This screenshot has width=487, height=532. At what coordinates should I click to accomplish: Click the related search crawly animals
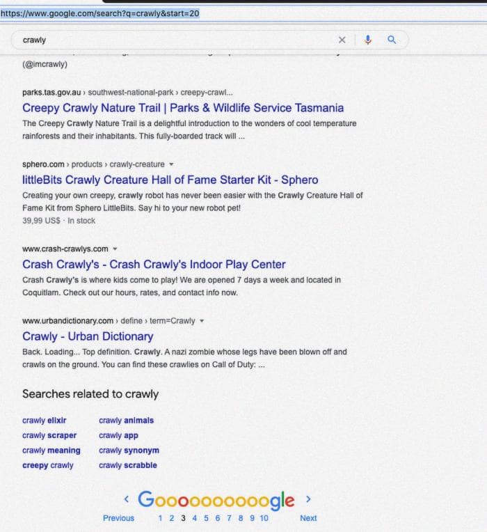pyautogui.click(x=127, y=421)
